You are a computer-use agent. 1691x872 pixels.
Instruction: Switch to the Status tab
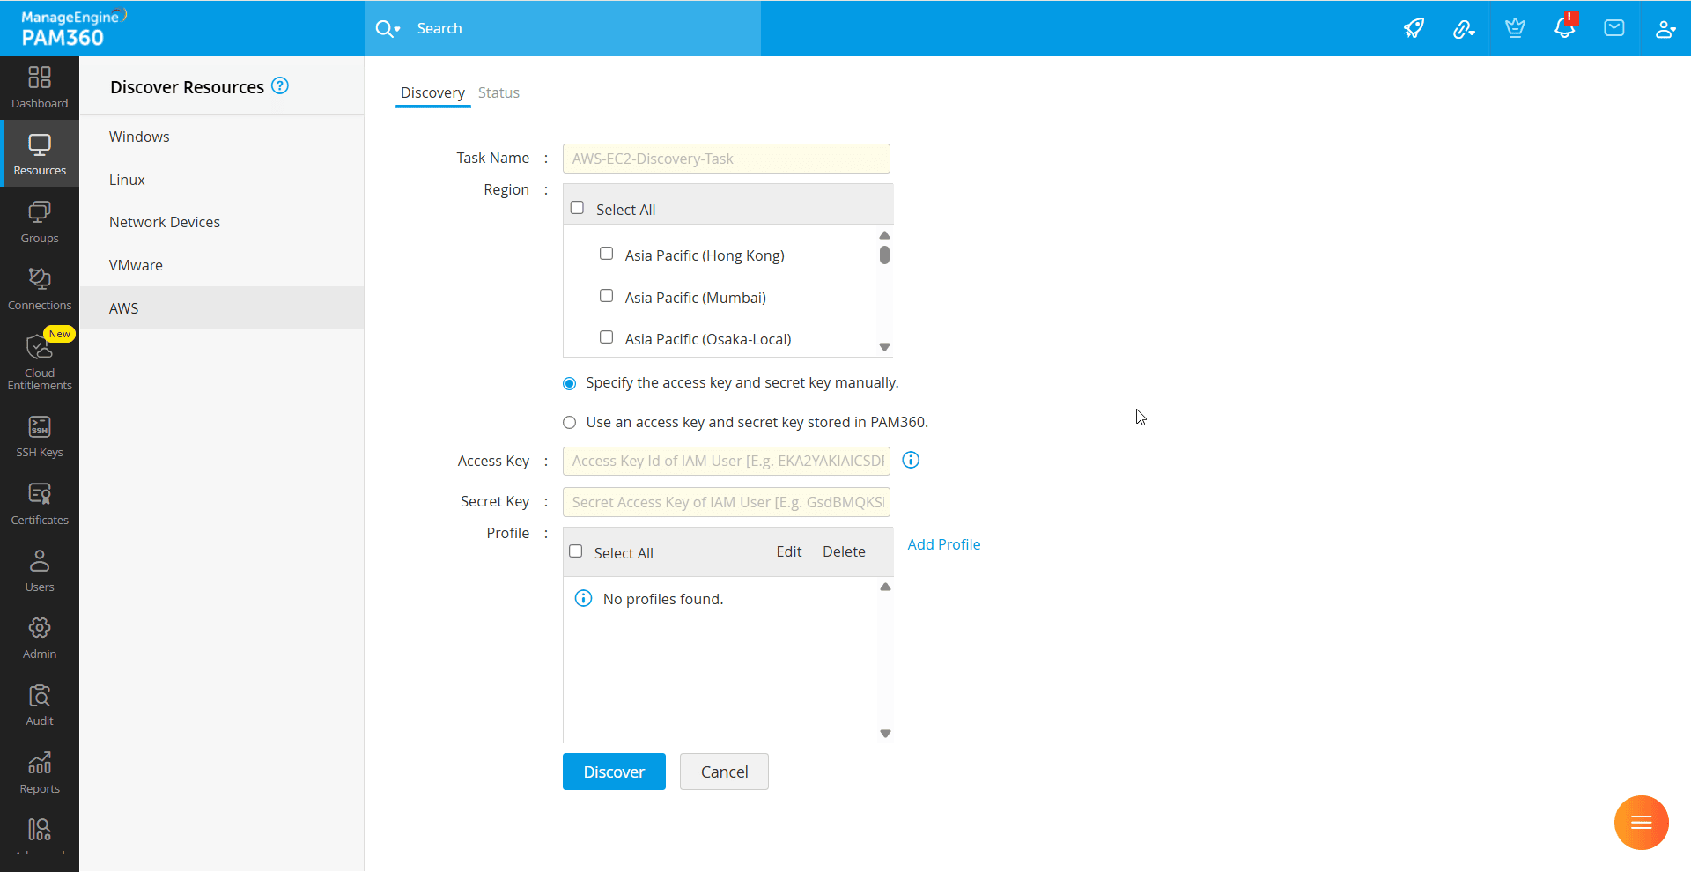[498, 92]
